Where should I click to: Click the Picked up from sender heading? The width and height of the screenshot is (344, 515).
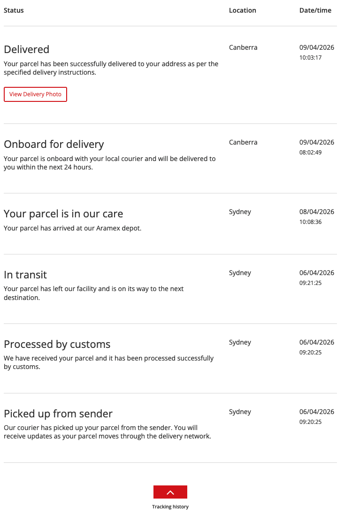point(58,414)
